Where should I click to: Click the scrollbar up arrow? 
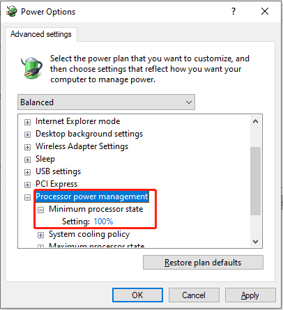255,121
